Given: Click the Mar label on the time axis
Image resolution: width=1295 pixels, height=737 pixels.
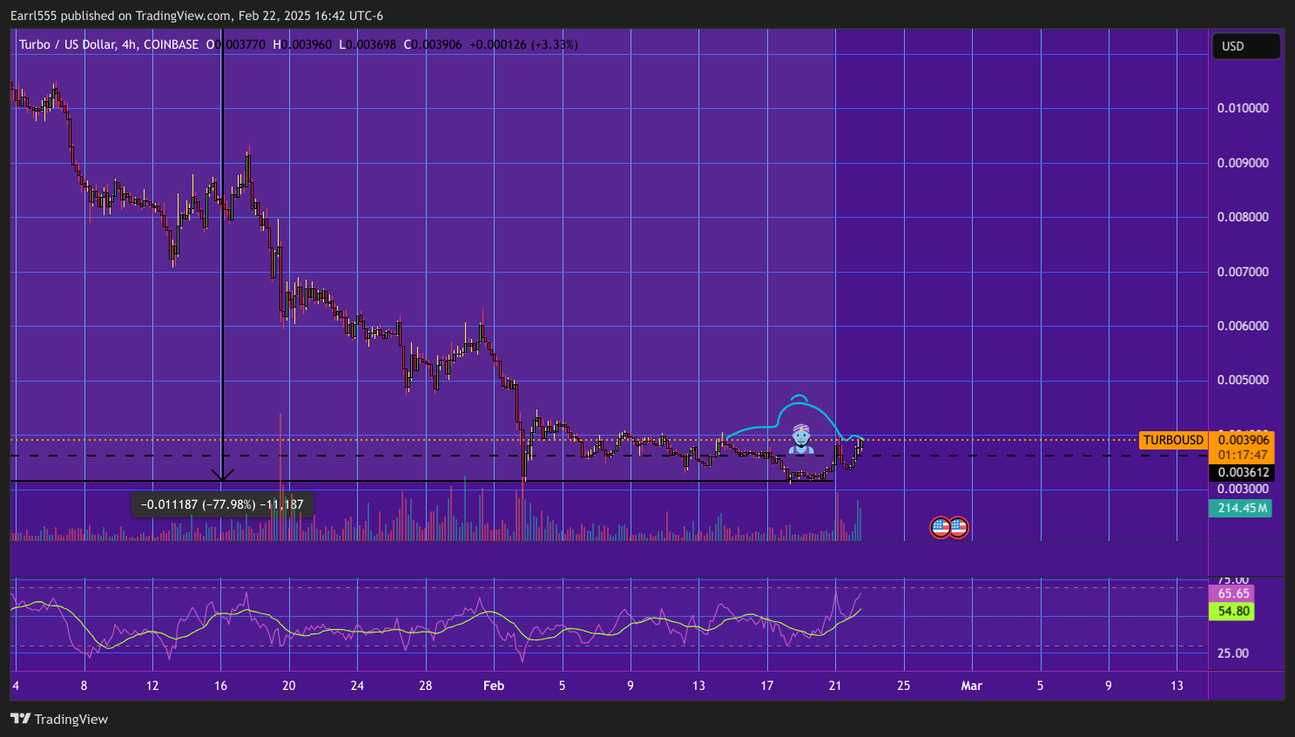Looking at the screenshot, I should coord(972,686).
